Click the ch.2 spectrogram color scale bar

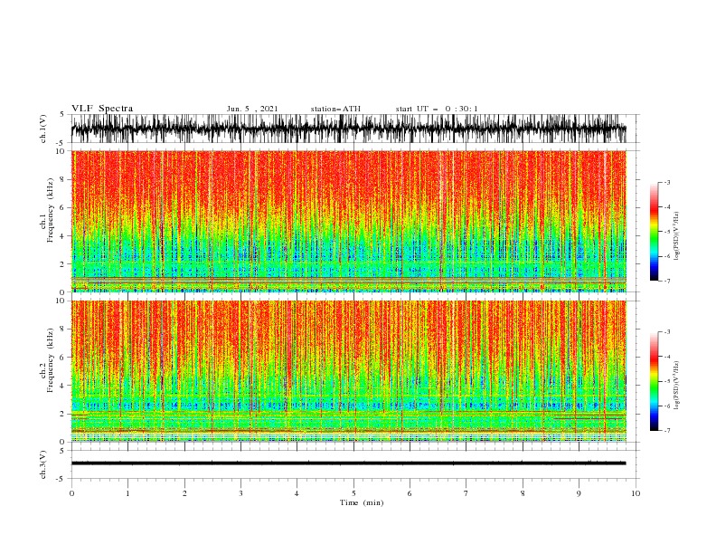(654, 381)
